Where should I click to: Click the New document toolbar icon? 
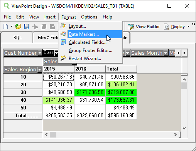click(5, 27)
